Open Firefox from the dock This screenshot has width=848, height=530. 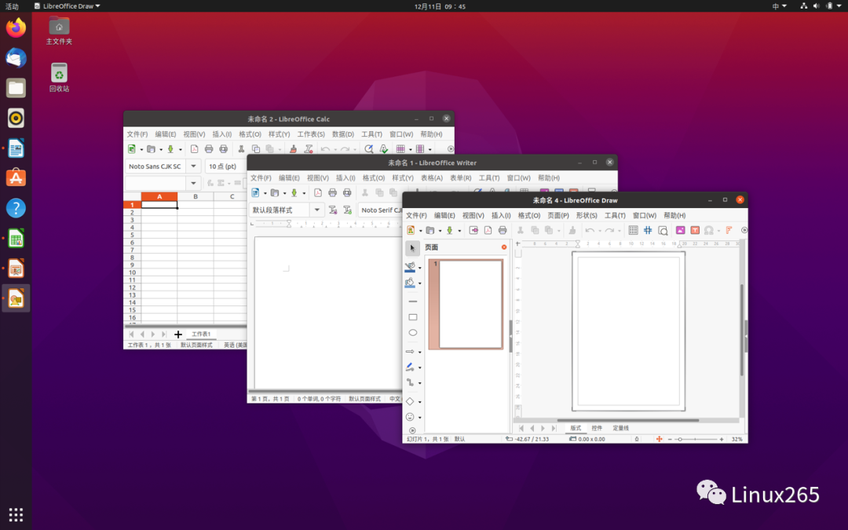coord(16,27)
